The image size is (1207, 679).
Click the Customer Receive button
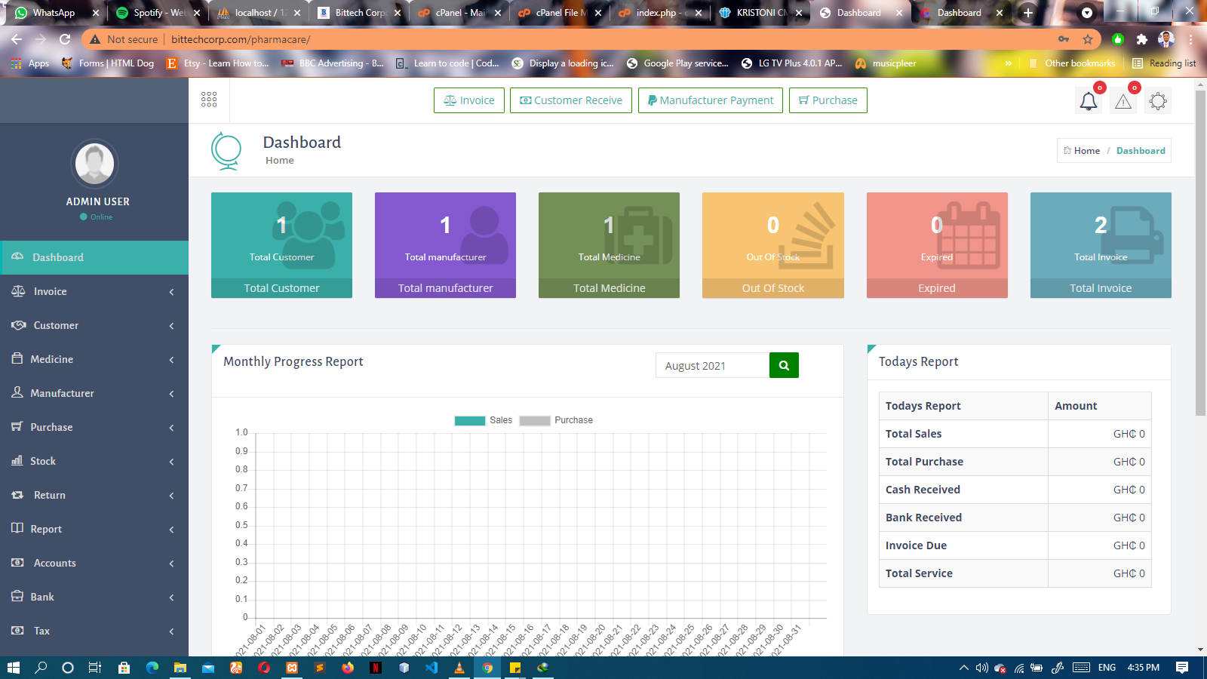pos(571,100)
